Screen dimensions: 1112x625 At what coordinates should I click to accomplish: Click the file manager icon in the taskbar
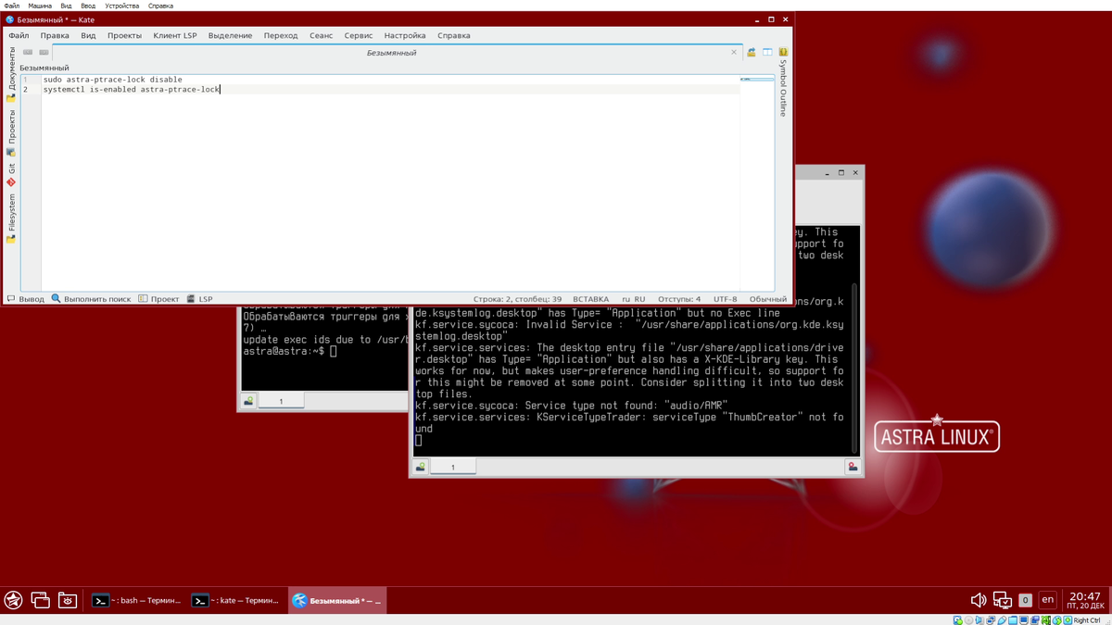click(x=68, y=600)
